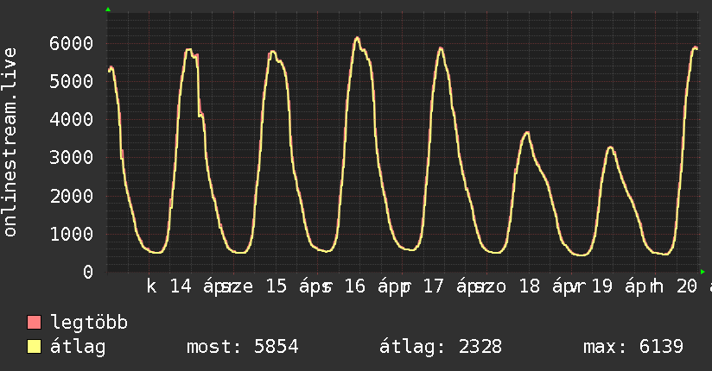Click the 2000 y-axis label
This screenshot has height=371, width=712.
[x=72, y=196]
